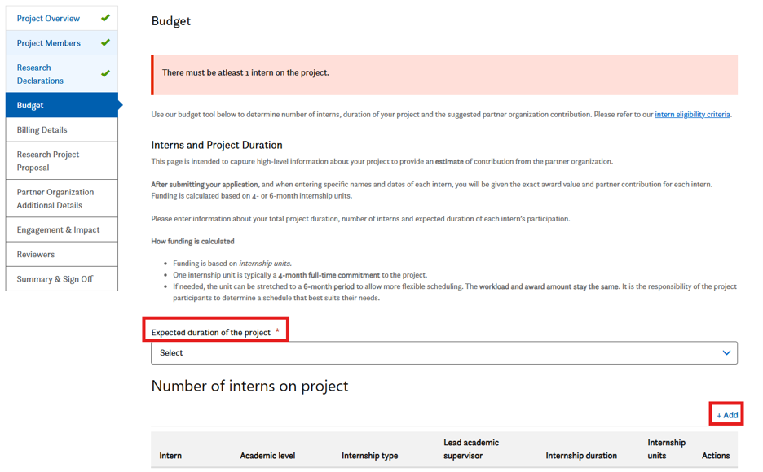Click the Actions column header
This screenshot has width=763, height=472.
pyautogui.click(x=716, y=456)
